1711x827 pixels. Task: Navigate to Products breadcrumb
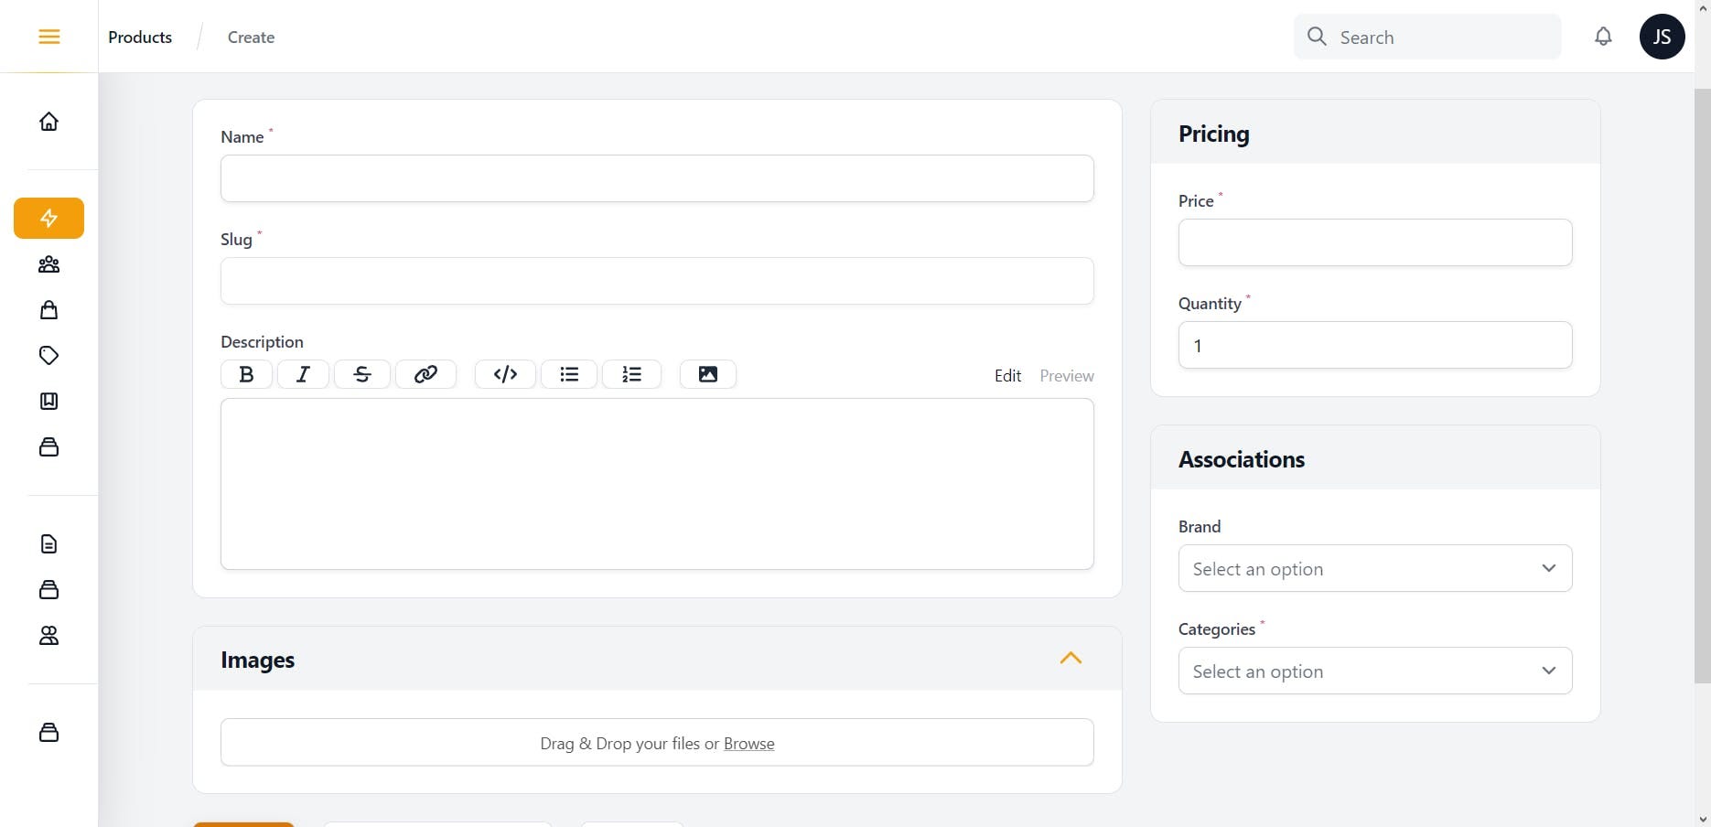coord(140,38)
